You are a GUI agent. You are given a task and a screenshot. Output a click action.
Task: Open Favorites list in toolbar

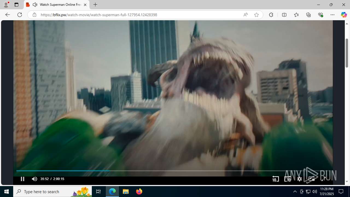(x=296, y=15)
